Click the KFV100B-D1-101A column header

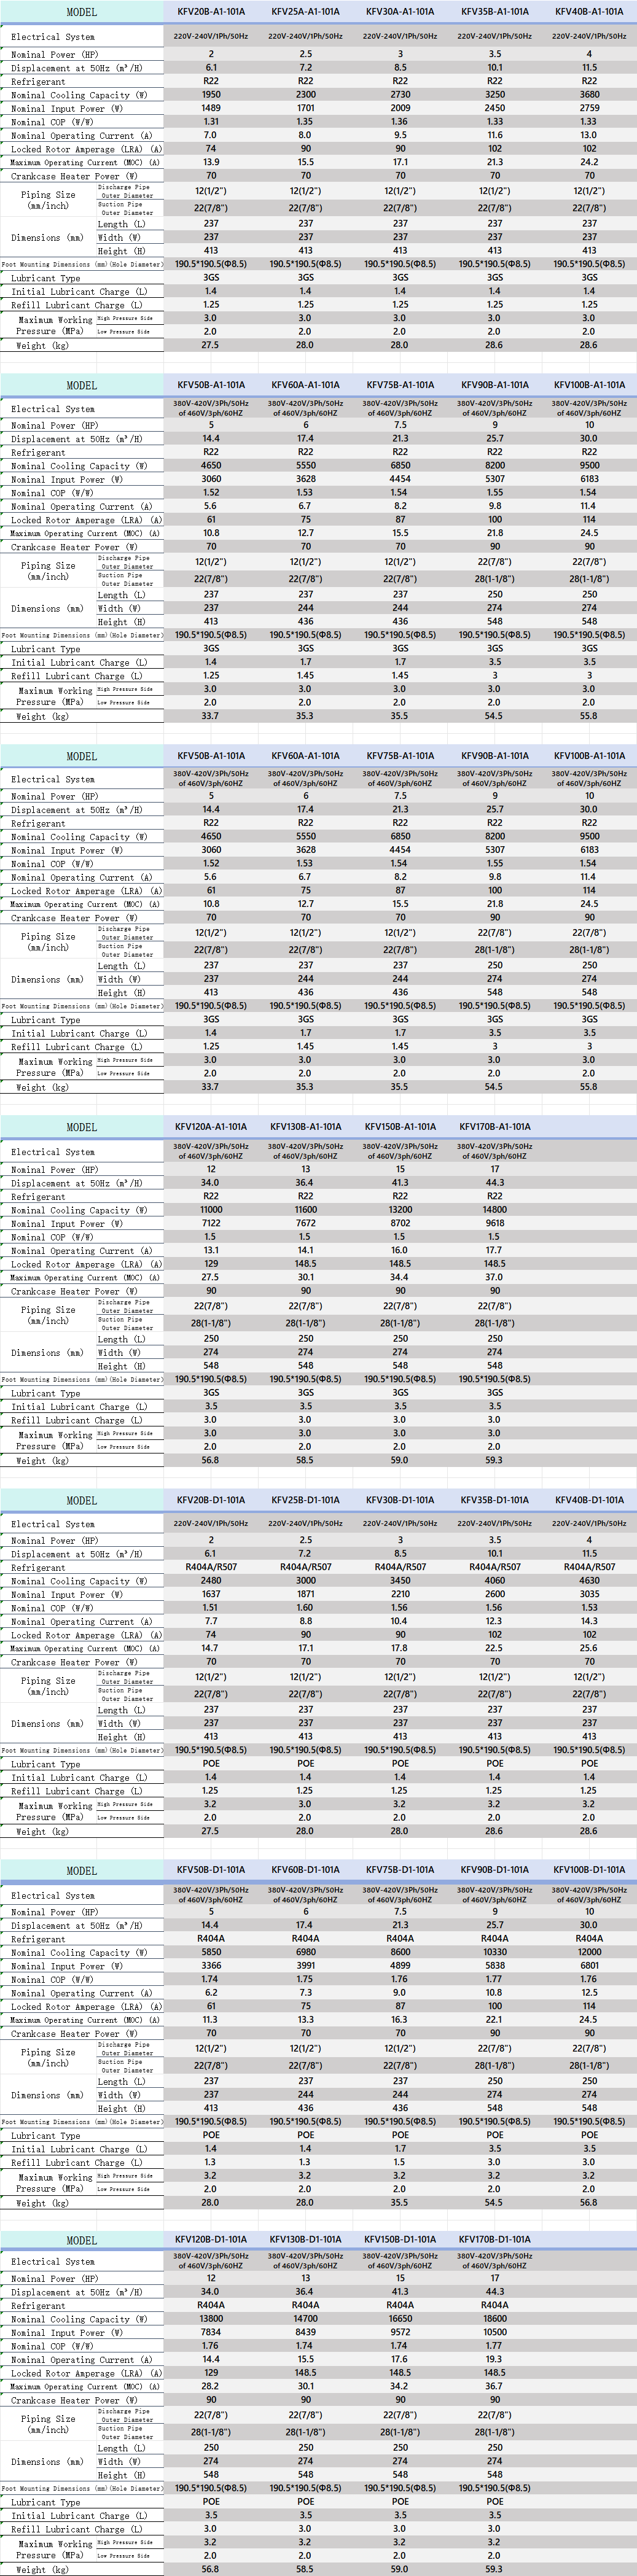pos(589,1870)
